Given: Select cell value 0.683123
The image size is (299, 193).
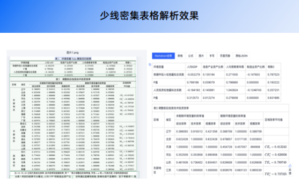Looking at the screenshot, I should point(241,170).
